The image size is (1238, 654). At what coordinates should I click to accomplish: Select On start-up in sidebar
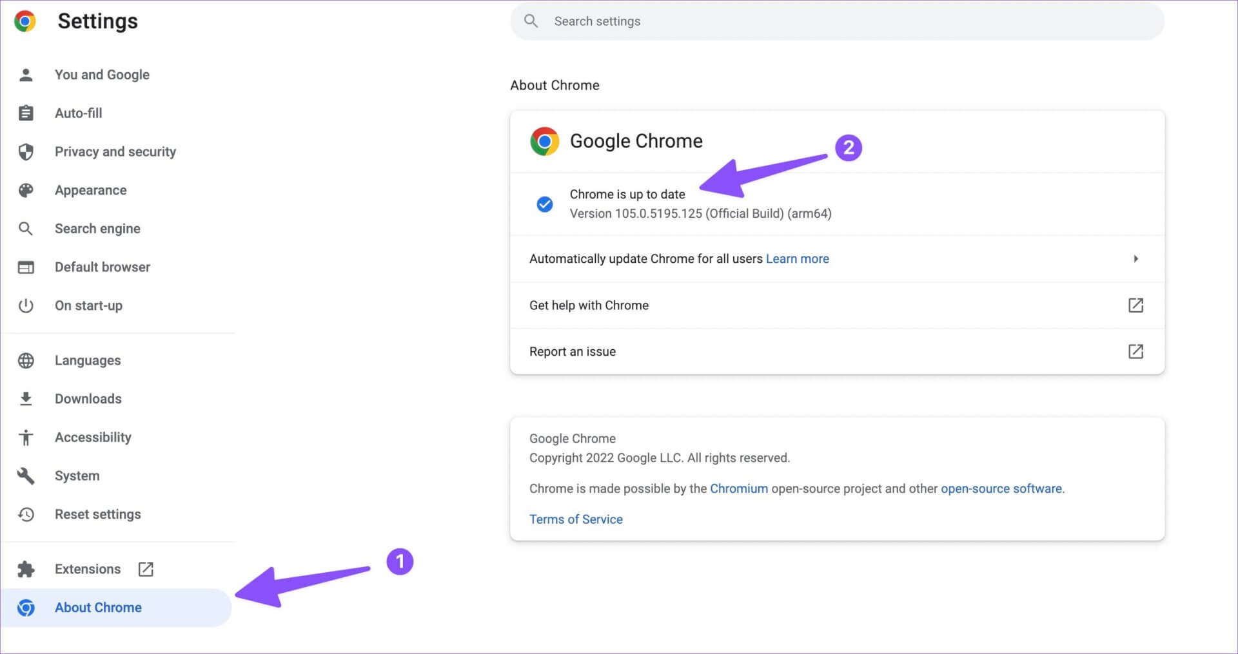pos(88,305)
